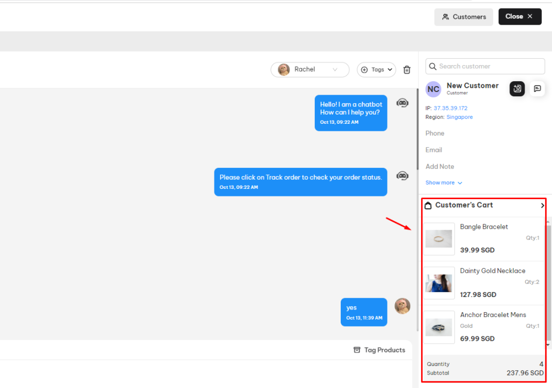Image resolution: width=552 pixels, height=388 pixels.
Task: Click the New Customer name heading
Action: tap(472, 86)
